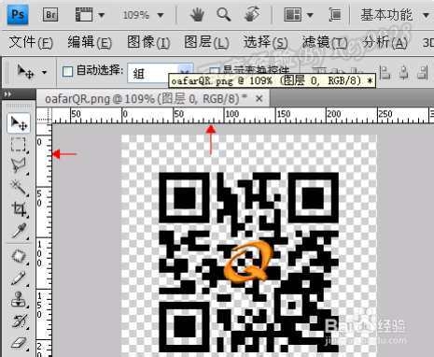Select the Polygonal Lasso tool
The image size is (434, 357).
19,165
